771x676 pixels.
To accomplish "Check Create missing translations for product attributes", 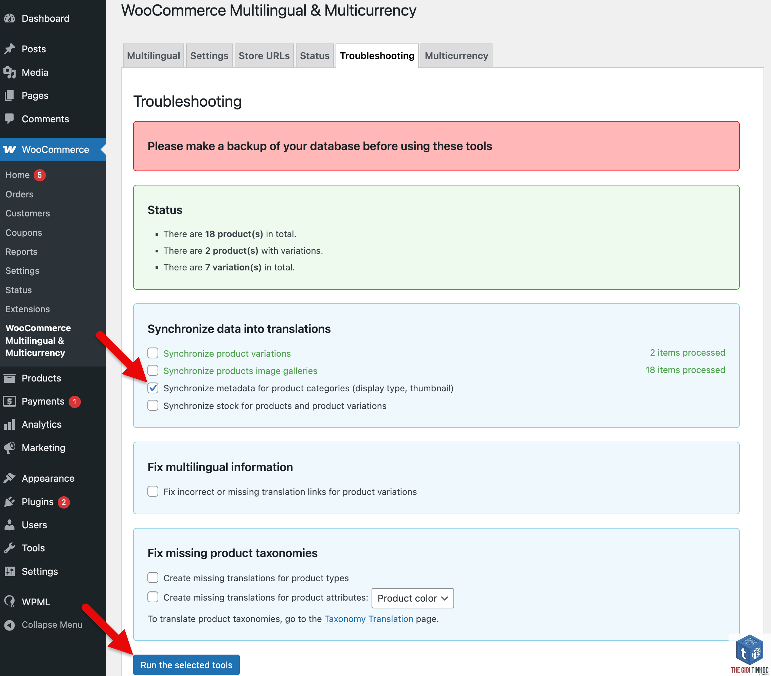I will 153,597.
